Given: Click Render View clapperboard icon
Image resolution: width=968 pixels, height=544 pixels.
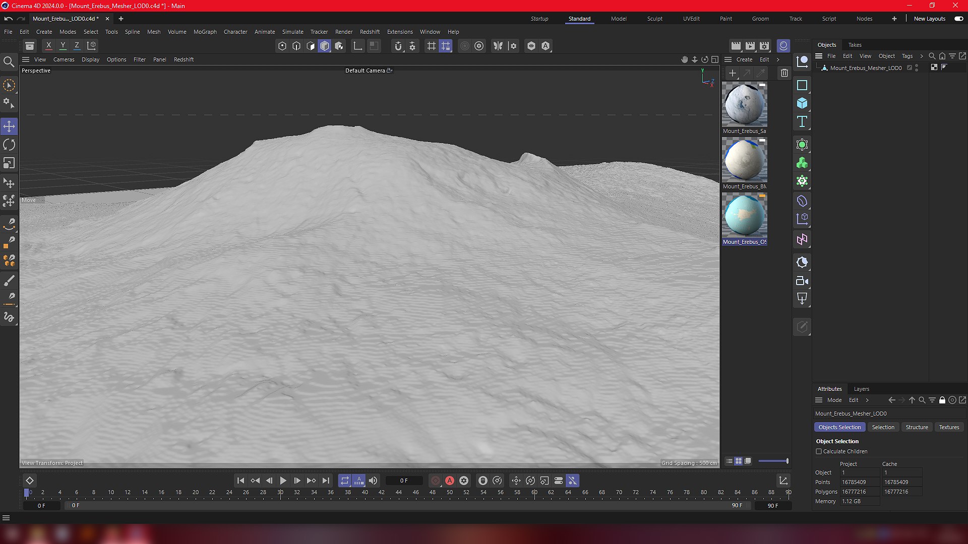Looking at the screenshot, I should click(x=736, y=46).
